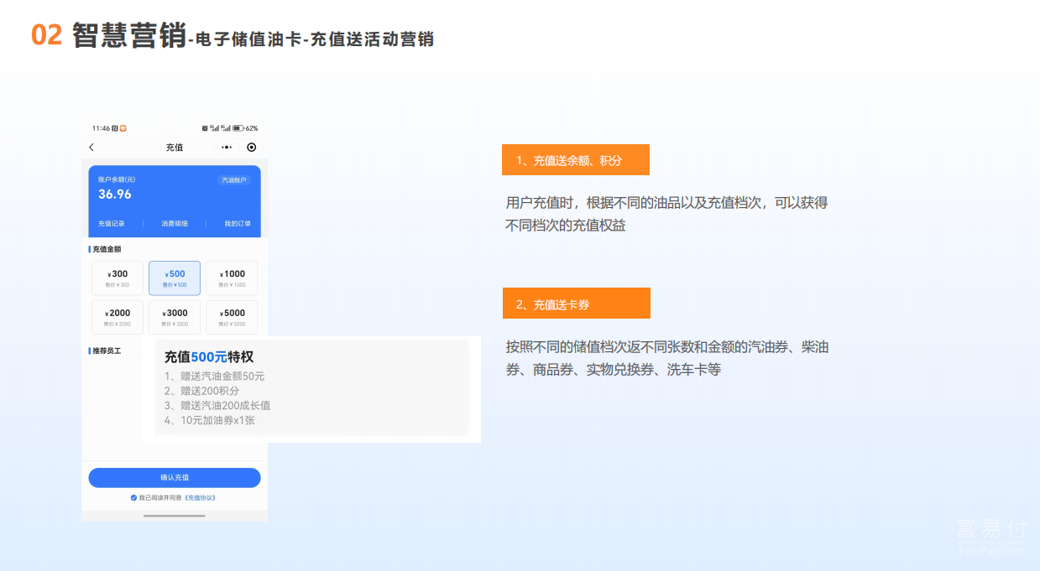
Task: Click the 电子储值油卡-充值送活动营销 subtitle
Action: pos(314,39)
